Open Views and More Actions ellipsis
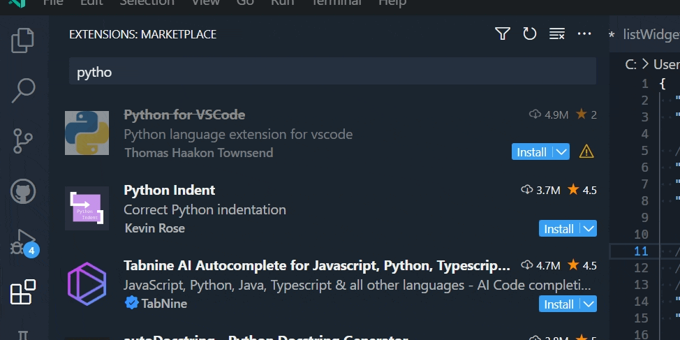This screenshot has height=340, width=680. tap(584, 34)
